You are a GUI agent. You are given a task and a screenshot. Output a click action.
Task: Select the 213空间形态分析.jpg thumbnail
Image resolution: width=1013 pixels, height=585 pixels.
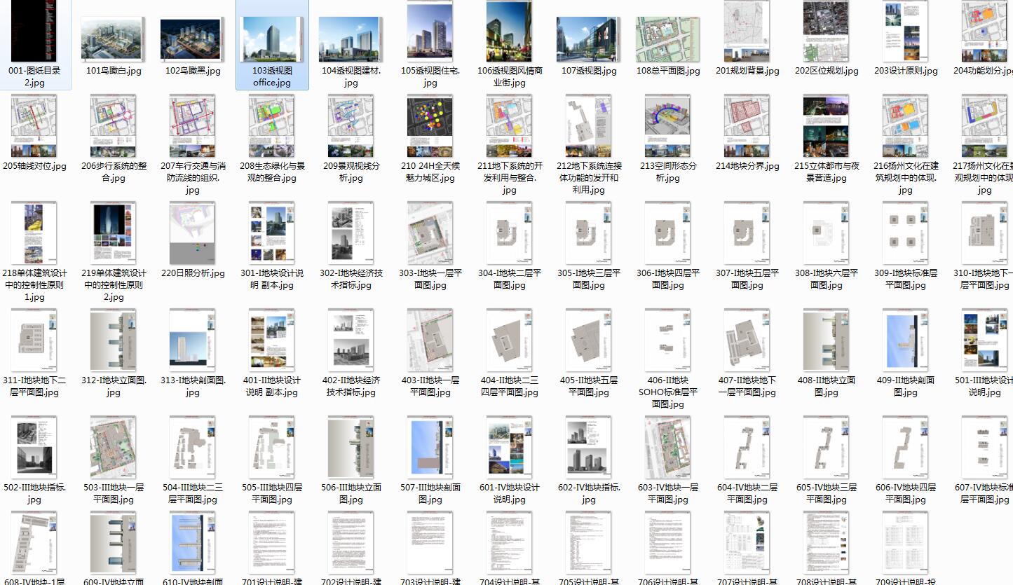point(668,127)
